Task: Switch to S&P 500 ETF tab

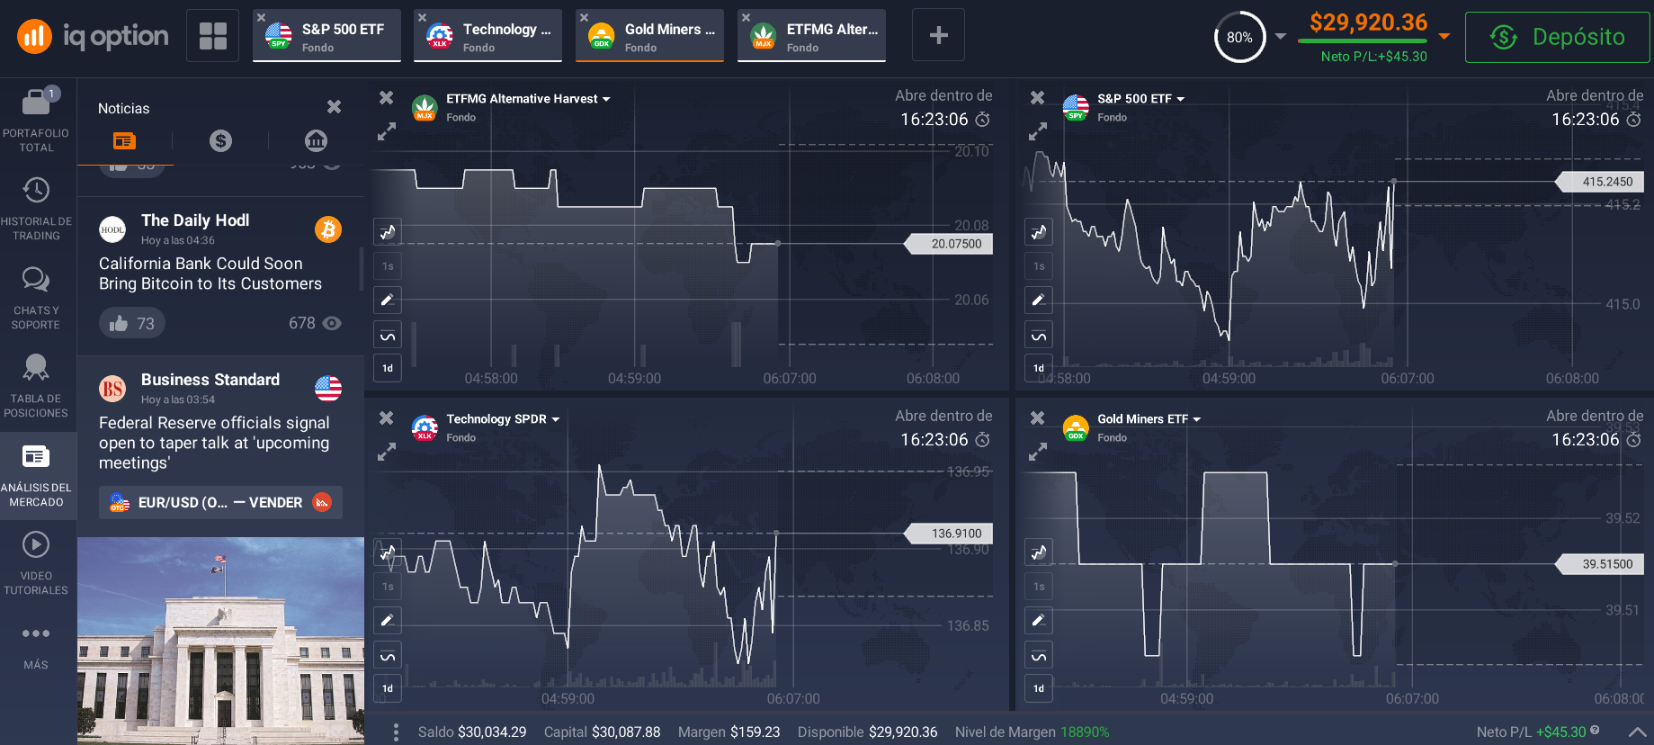Action: point(327,36)
